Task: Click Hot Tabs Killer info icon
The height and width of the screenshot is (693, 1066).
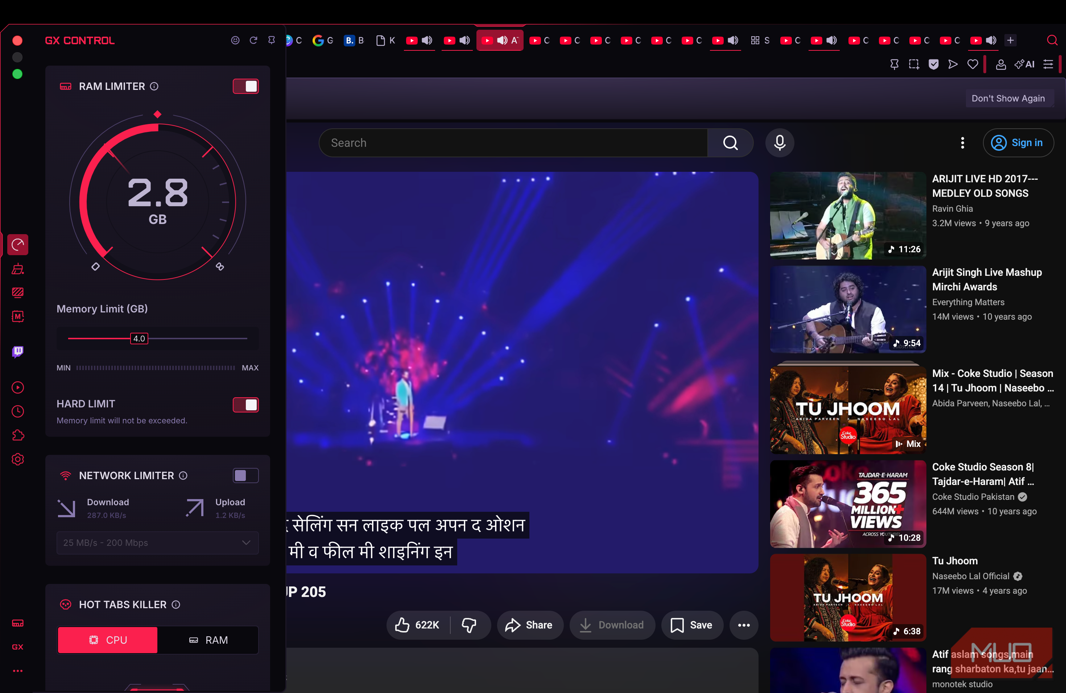Action: pyautogui.click(x=176, y=604)
